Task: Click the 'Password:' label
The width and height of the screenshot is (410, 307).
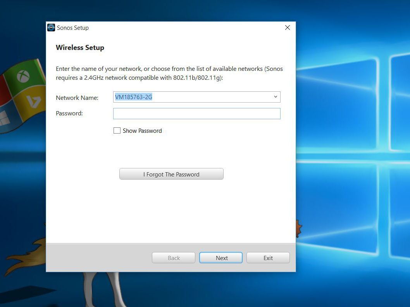Action: click(x=69, y=113)
